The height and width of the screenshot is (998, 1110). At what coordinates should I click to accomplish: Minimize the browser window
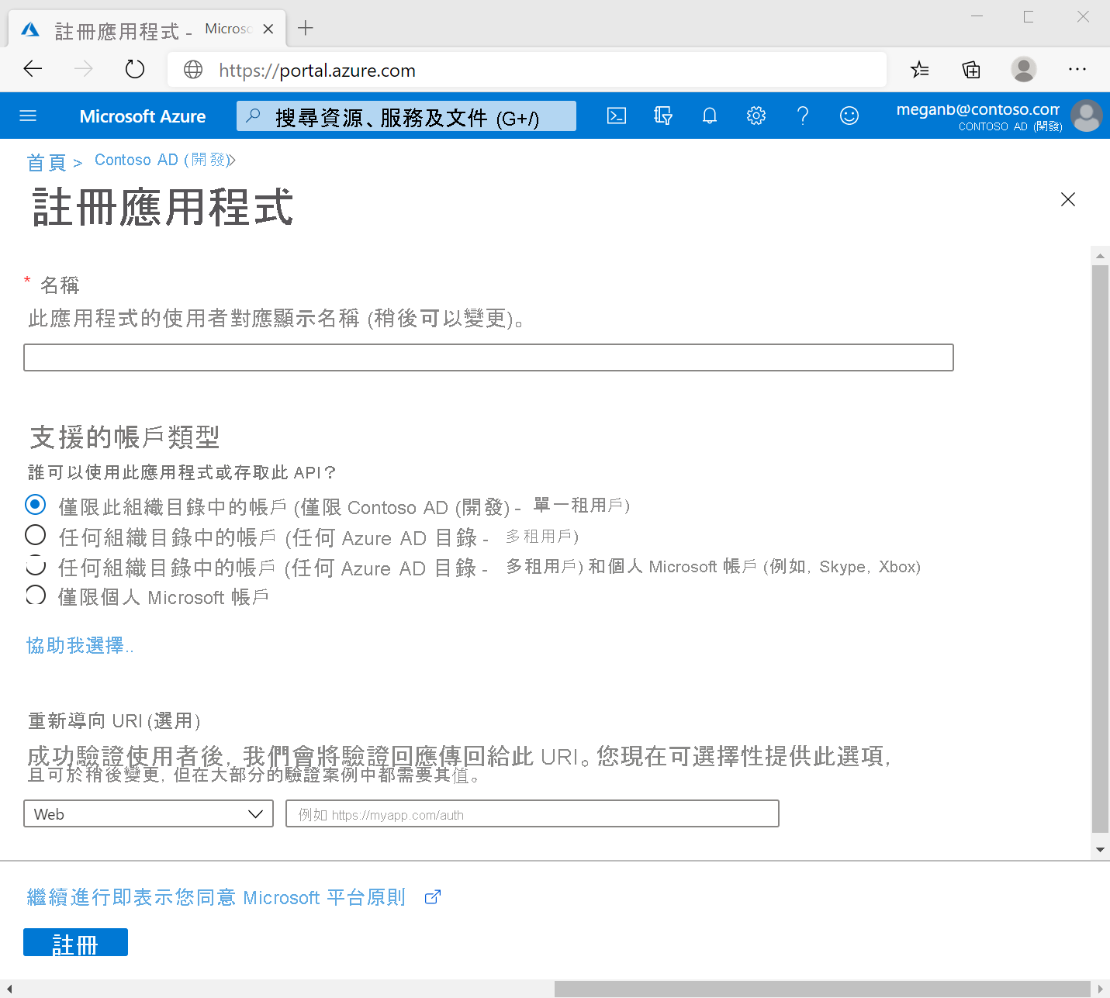tap(977, 16)
